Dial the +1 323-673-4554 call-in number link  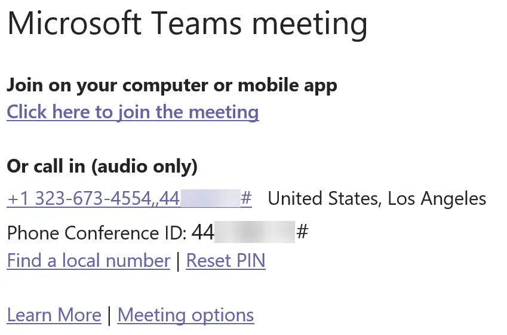point(130,198)
